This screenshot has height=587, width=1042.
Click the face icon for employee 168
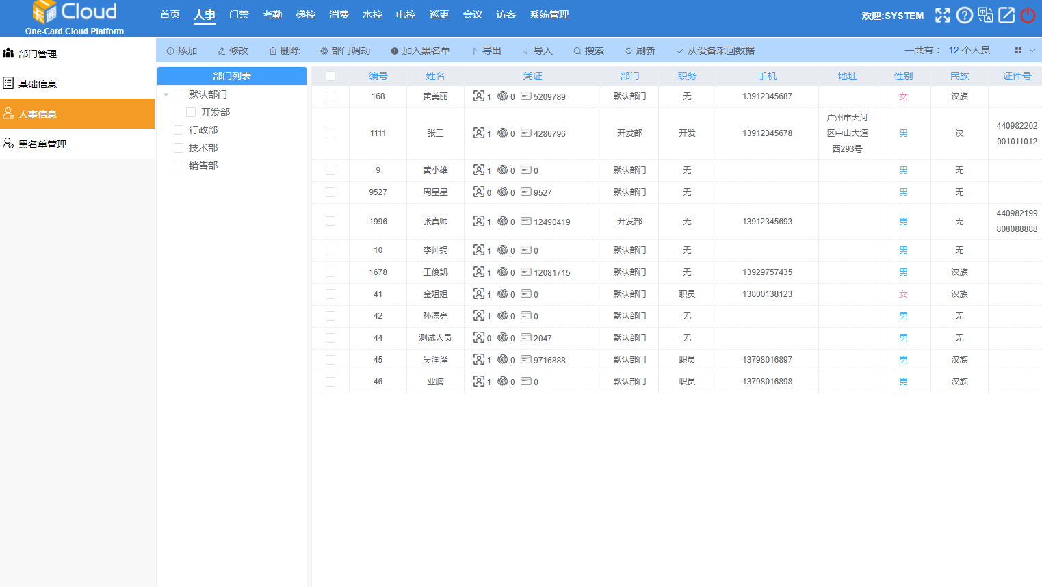[479, 96]
